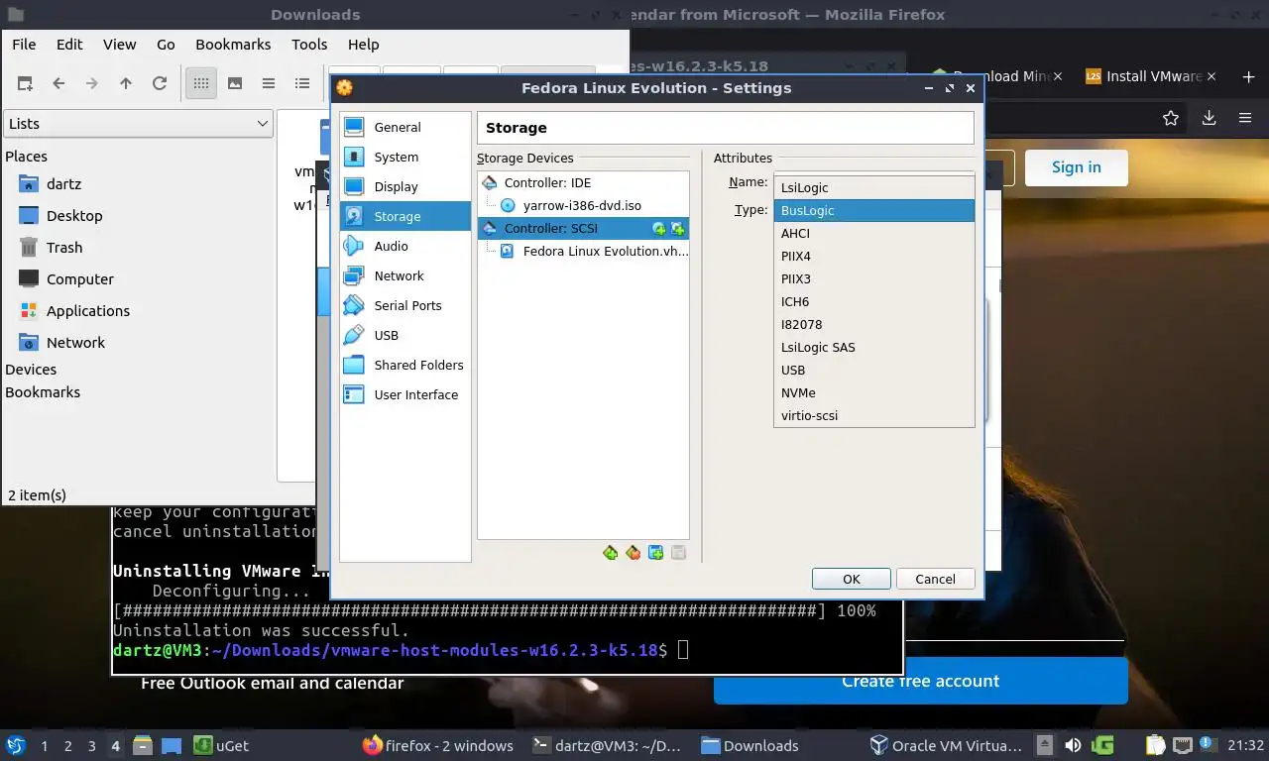
Task: Bookmark page with Firefox star icon
Action: pyautogui.click(x=1171, y=118)
